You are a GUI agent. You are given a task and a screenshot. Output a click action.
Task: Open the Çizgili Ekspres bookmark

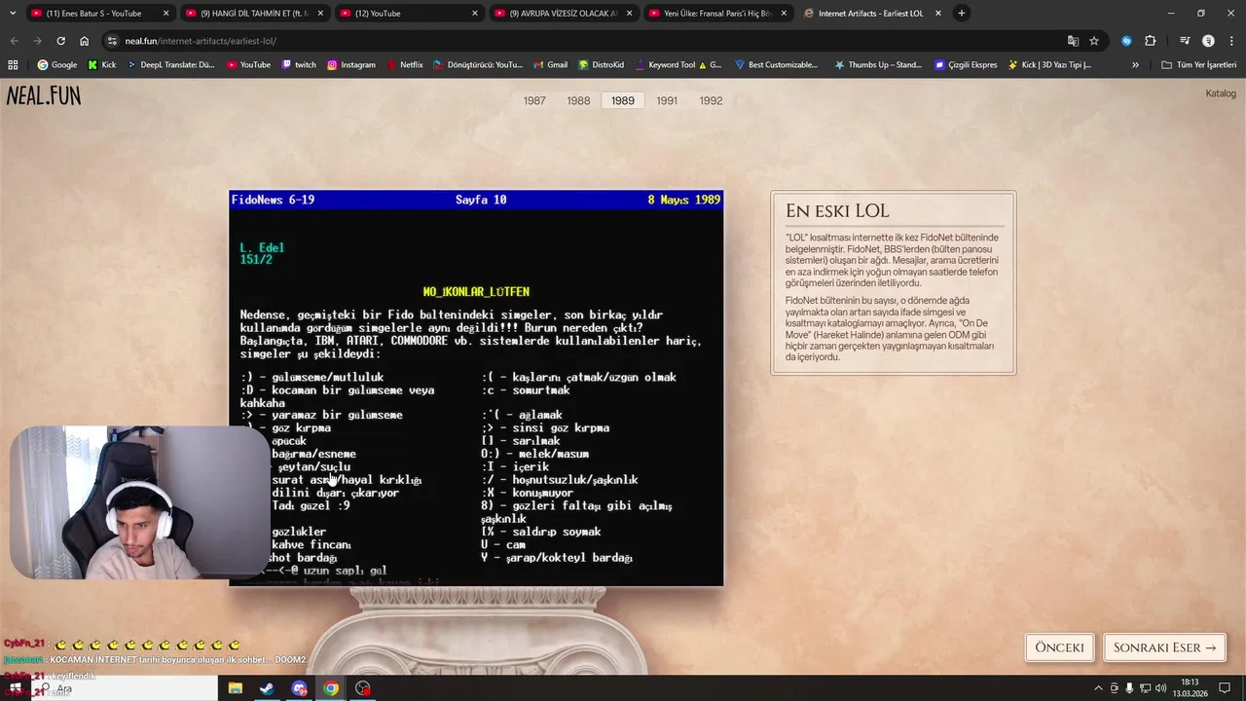tap(966, 65)
